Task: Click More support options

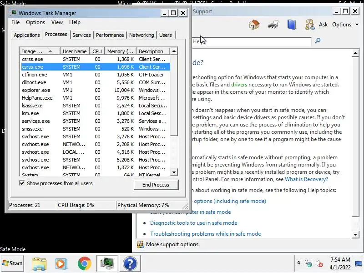Action: [172, 244]
